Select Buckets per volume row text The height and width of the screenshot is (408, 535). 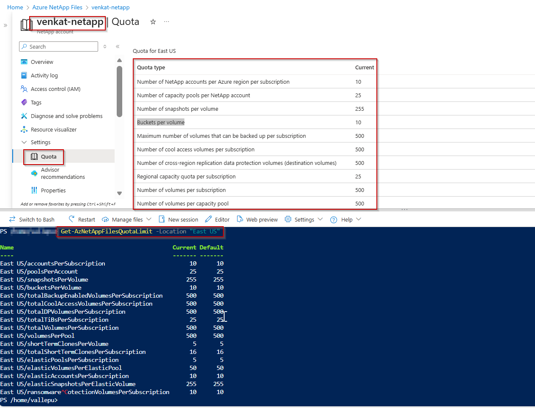click(x=161, y=122)
